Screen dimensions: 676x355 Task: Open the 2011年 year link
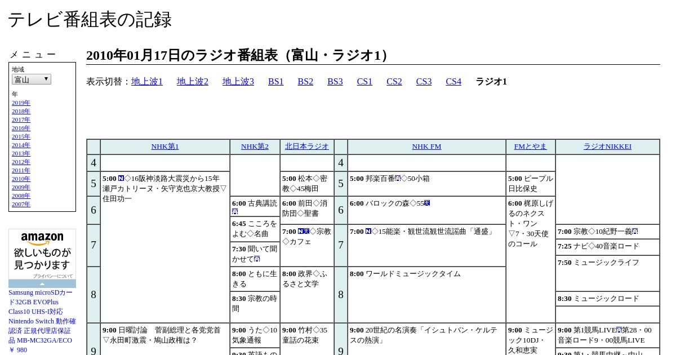coord(21,171)
